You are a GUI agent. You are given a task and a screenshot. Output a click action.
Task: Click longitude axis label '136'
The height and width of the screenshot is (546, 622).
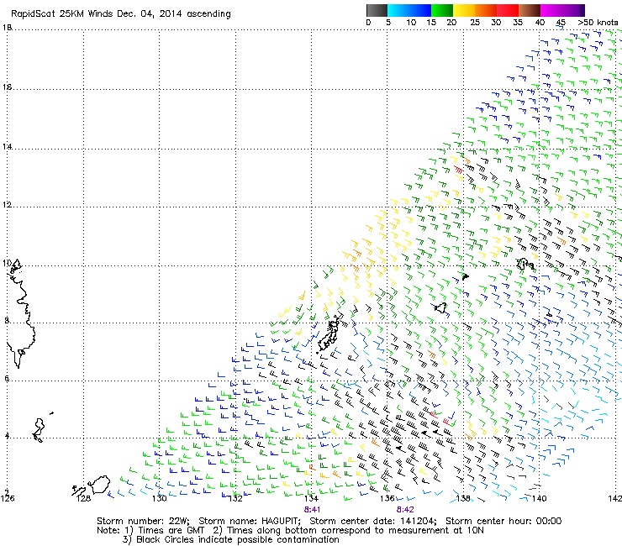pos(387,498)
